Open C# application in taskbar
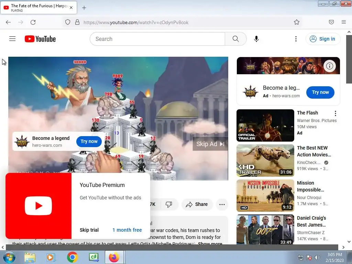This screenshot has height=264, width=352. pyautogui.click(x=93, y=257)
